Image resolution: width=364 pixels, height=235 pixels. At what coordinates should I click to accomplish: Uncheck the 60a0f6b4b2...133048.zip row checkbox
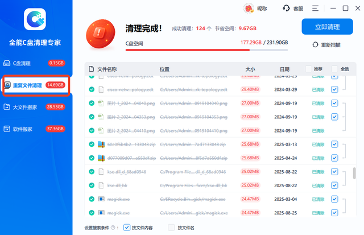click(334, 144)
